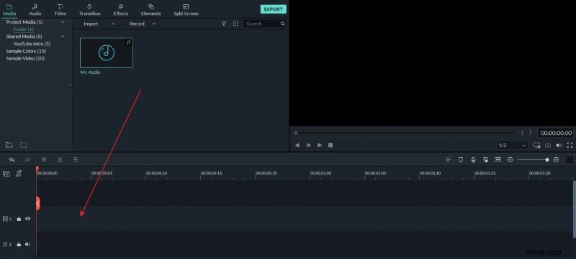Click the timeline Zoom in plus icon
Viewport: 576px width, 259px height.
click(556, 160)
